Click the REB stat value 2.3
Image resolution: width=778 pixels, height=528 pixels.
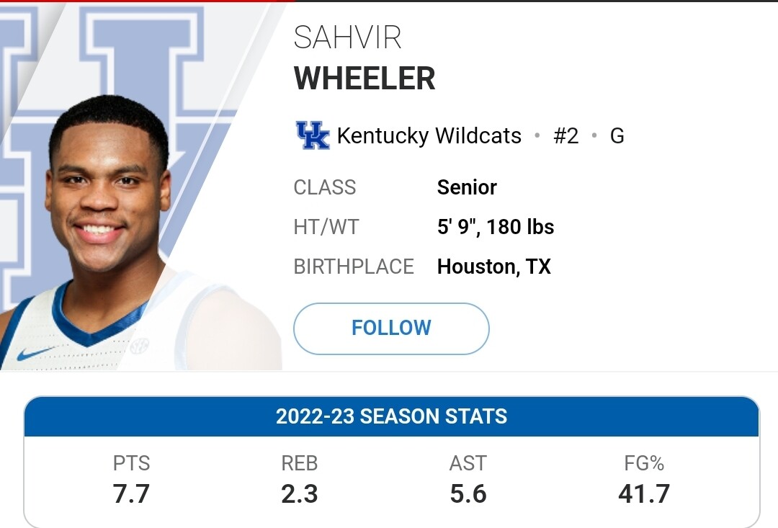point(299,493)
